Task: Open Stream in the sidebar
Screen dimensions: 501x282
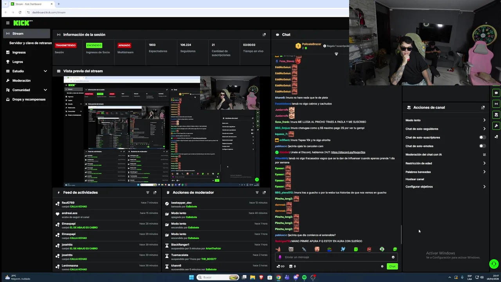Action: coord(27,34)
